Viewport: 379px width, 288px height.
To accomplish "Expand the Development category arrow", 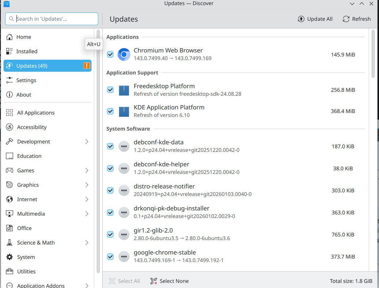I will click(87, 141).
